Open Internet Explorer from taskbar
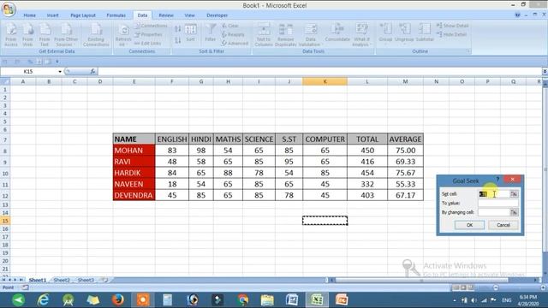 coord(43,299)
